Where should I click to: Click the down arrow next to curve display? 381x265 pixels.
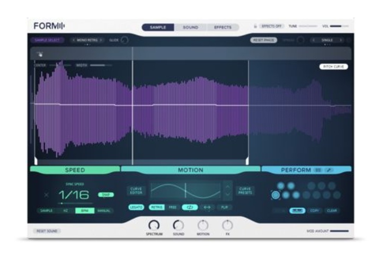(x=228, y=195)
